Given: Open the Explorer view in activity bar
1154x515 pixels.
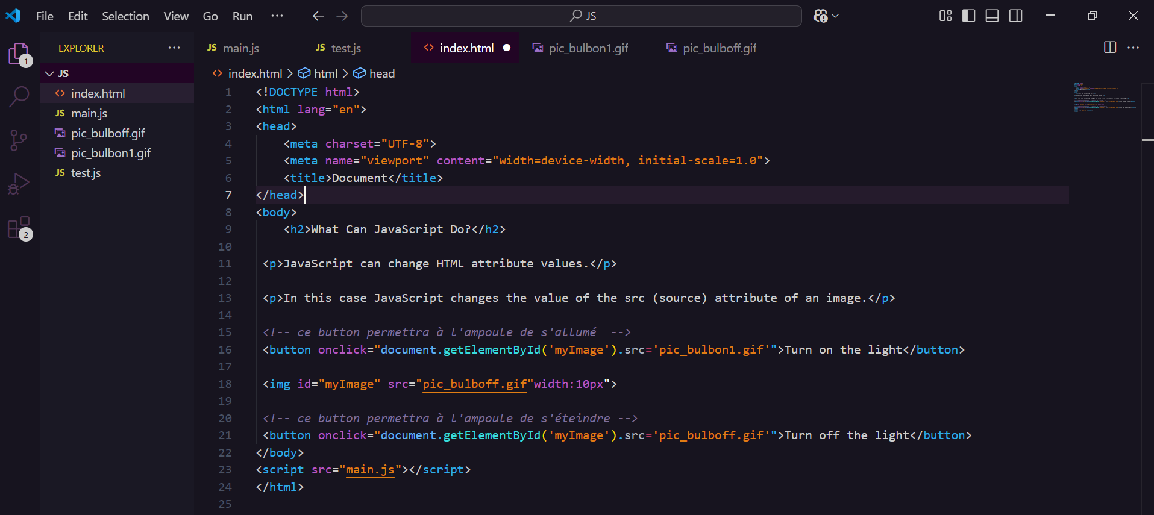Looking at the screenshot, I should tap(19, 54).
